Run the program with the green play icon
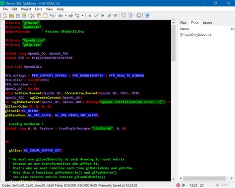Screen dimensions: 235x188 (103, 16)
